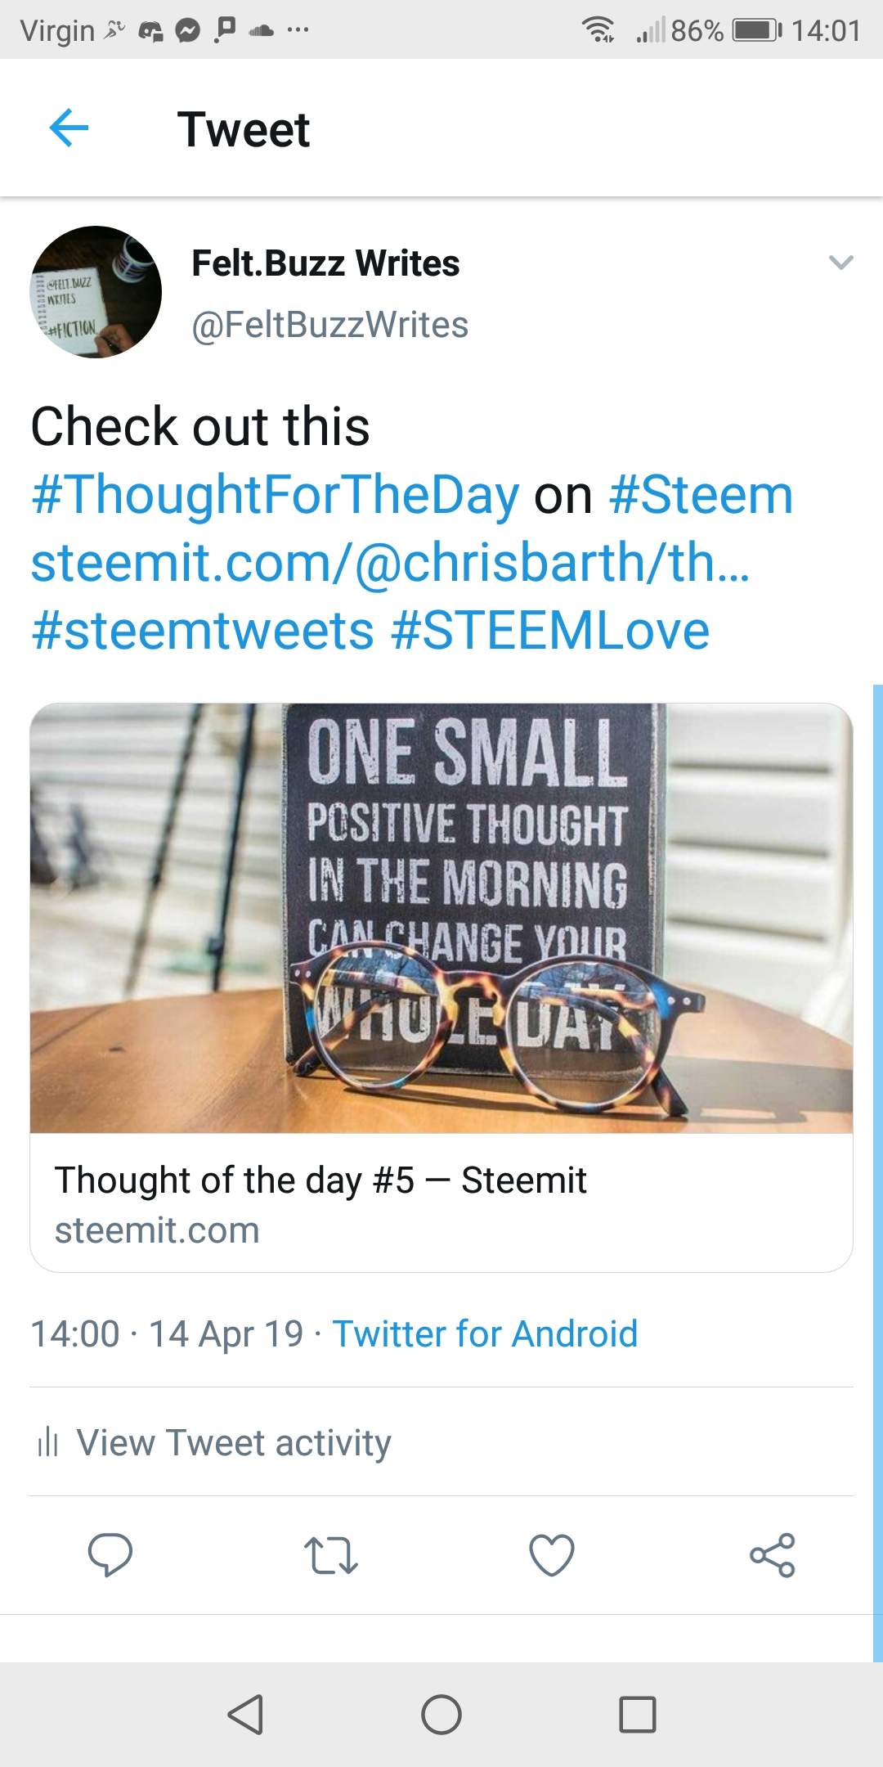Open the #ThoughtForTheDay hashtag

[x=276, y=495]
